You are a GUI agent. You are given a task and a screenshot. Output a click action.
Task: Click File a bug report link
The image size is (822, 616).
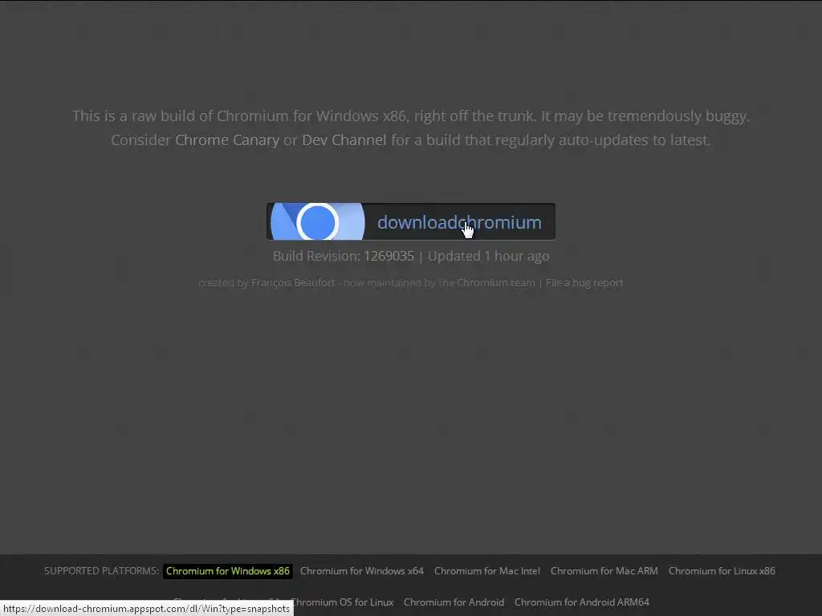point(584,283)
